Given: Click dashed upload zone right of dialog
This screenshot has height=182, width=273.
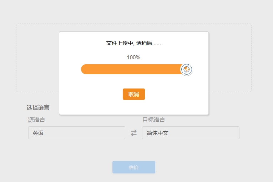Looking at the screenshot, I should [x=230, y=58].
